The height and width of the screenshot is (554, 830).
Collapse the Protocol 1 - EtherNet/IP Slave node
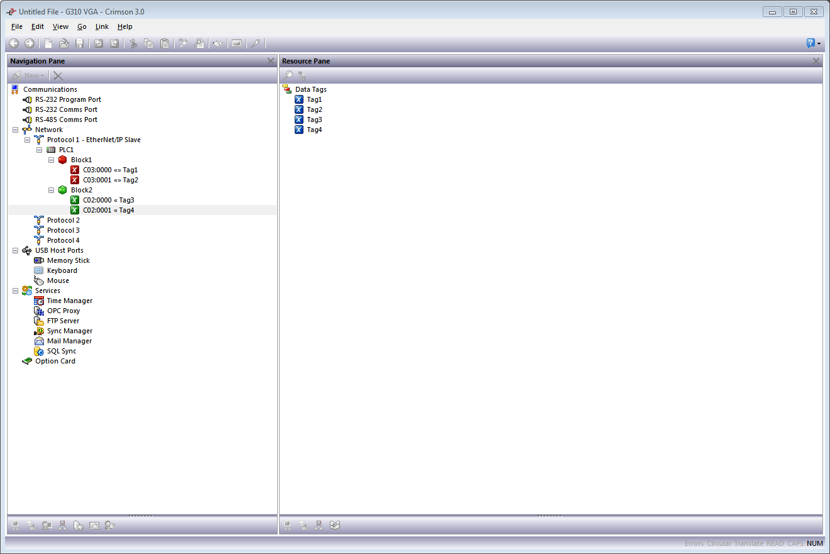coord(27,140)
